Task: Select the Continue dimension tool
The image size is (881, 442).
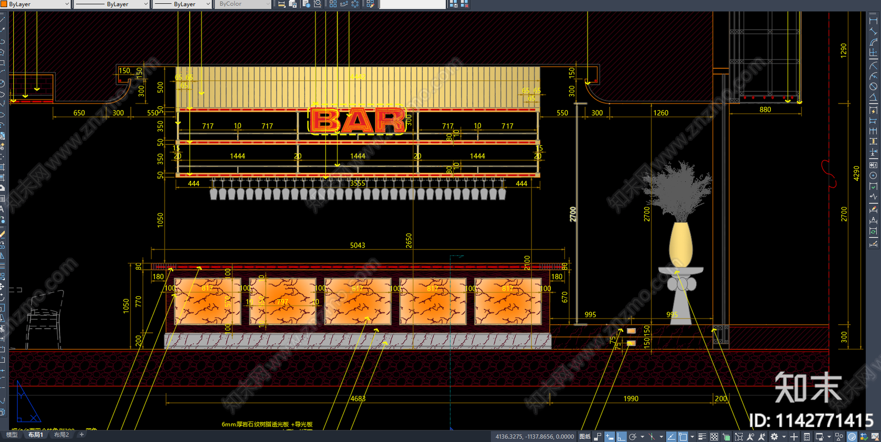Action: (x=873, y=131)
